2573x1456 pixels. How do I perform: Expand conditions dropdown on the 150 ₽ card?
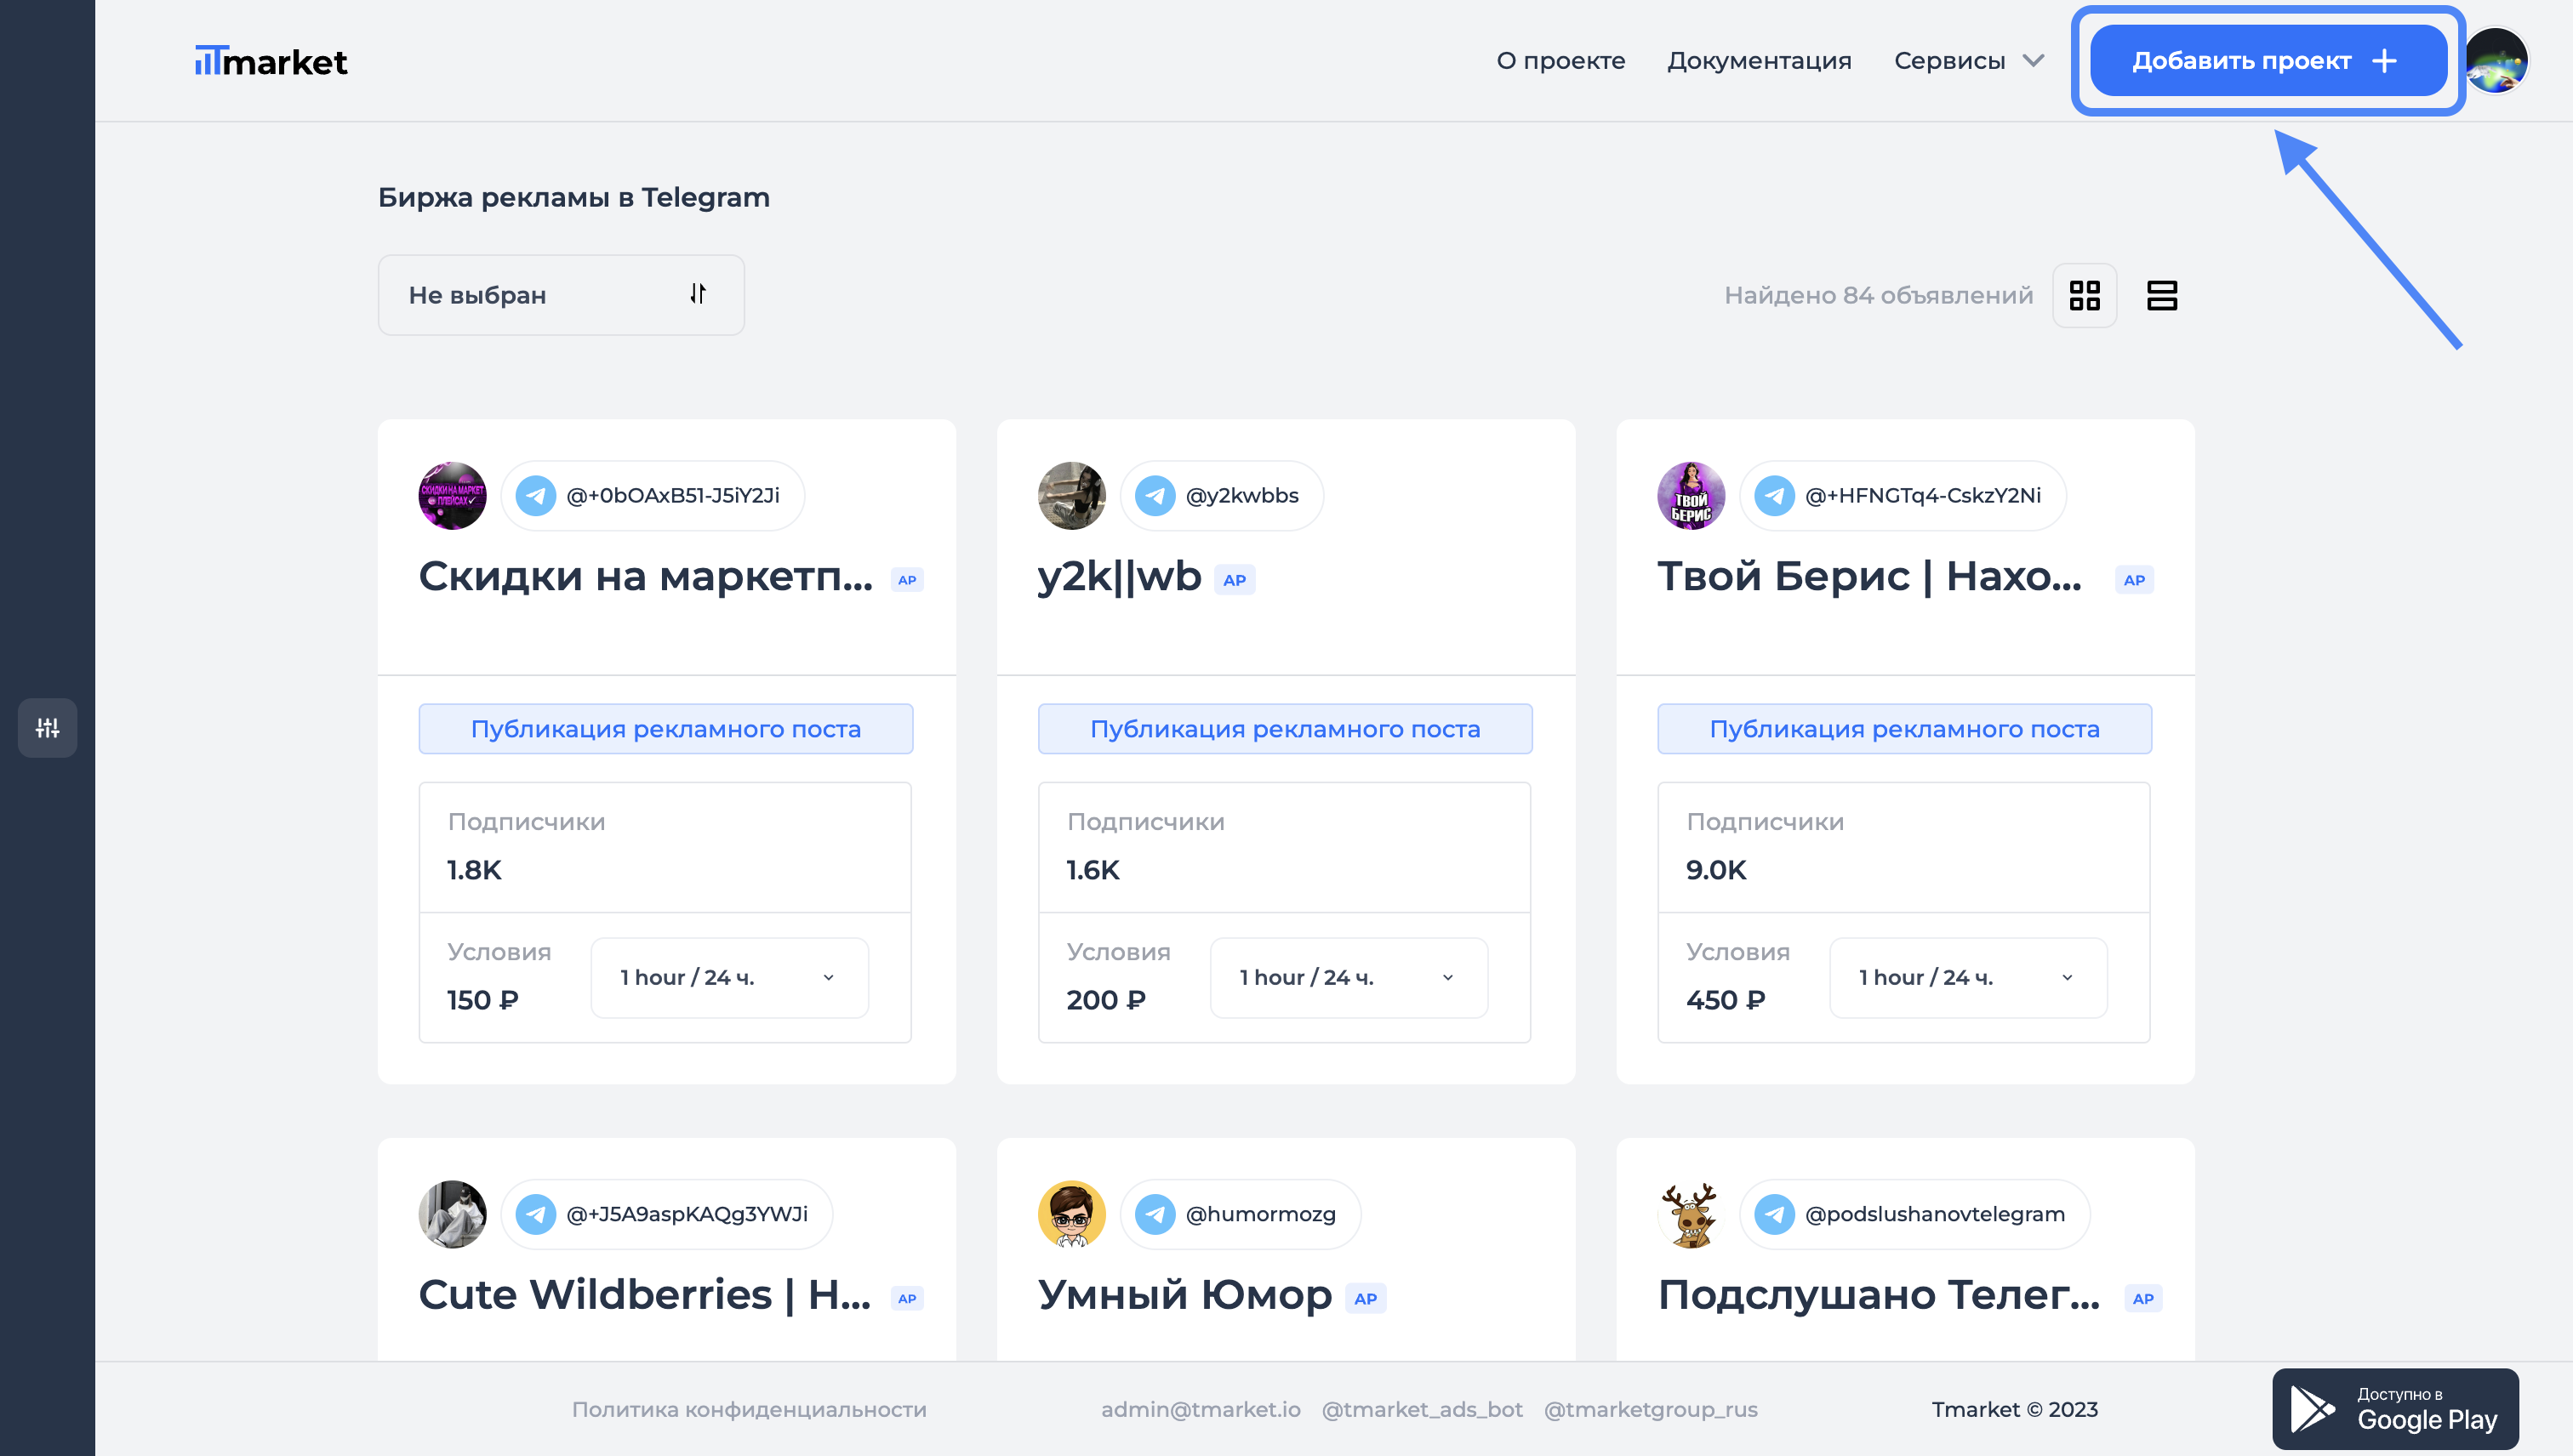tap(729, 978)
